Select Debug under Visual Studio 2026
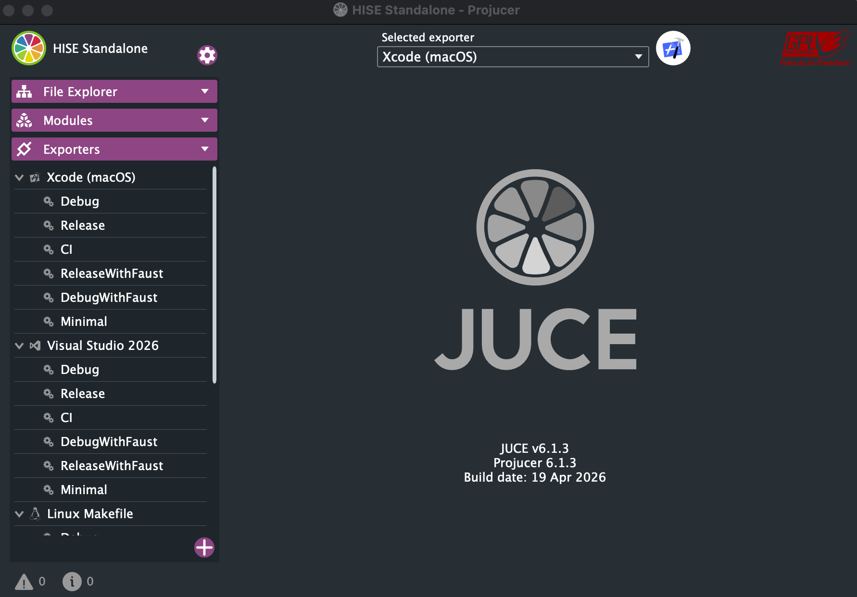 point(80,370)
